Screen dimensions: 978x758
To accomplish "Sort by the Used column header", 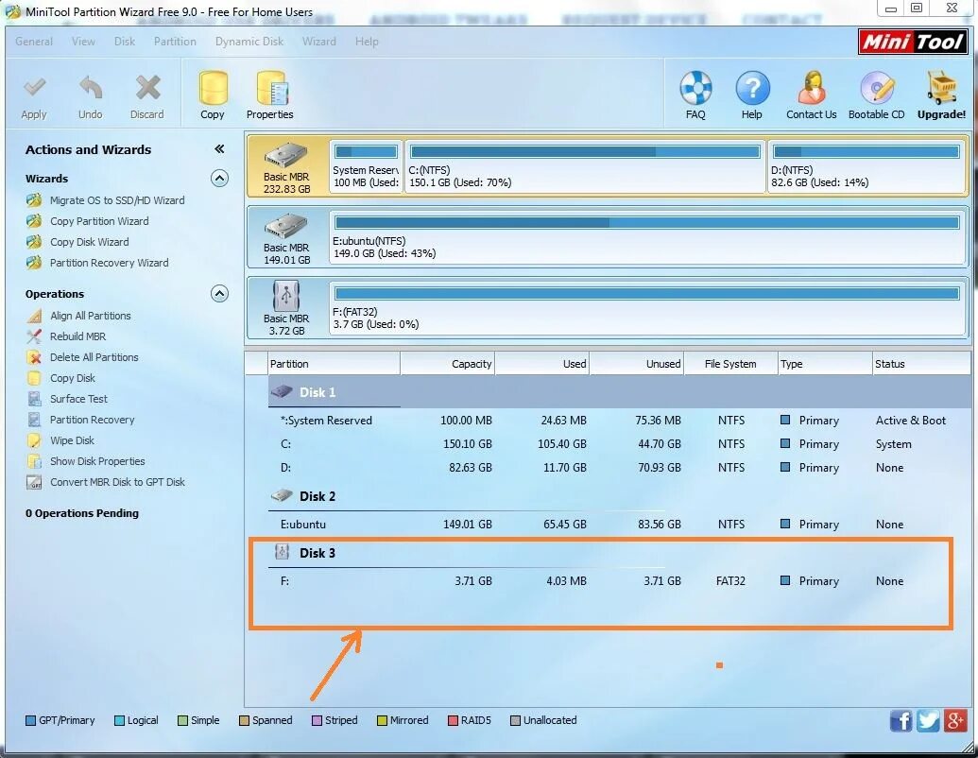I will 542,364.
